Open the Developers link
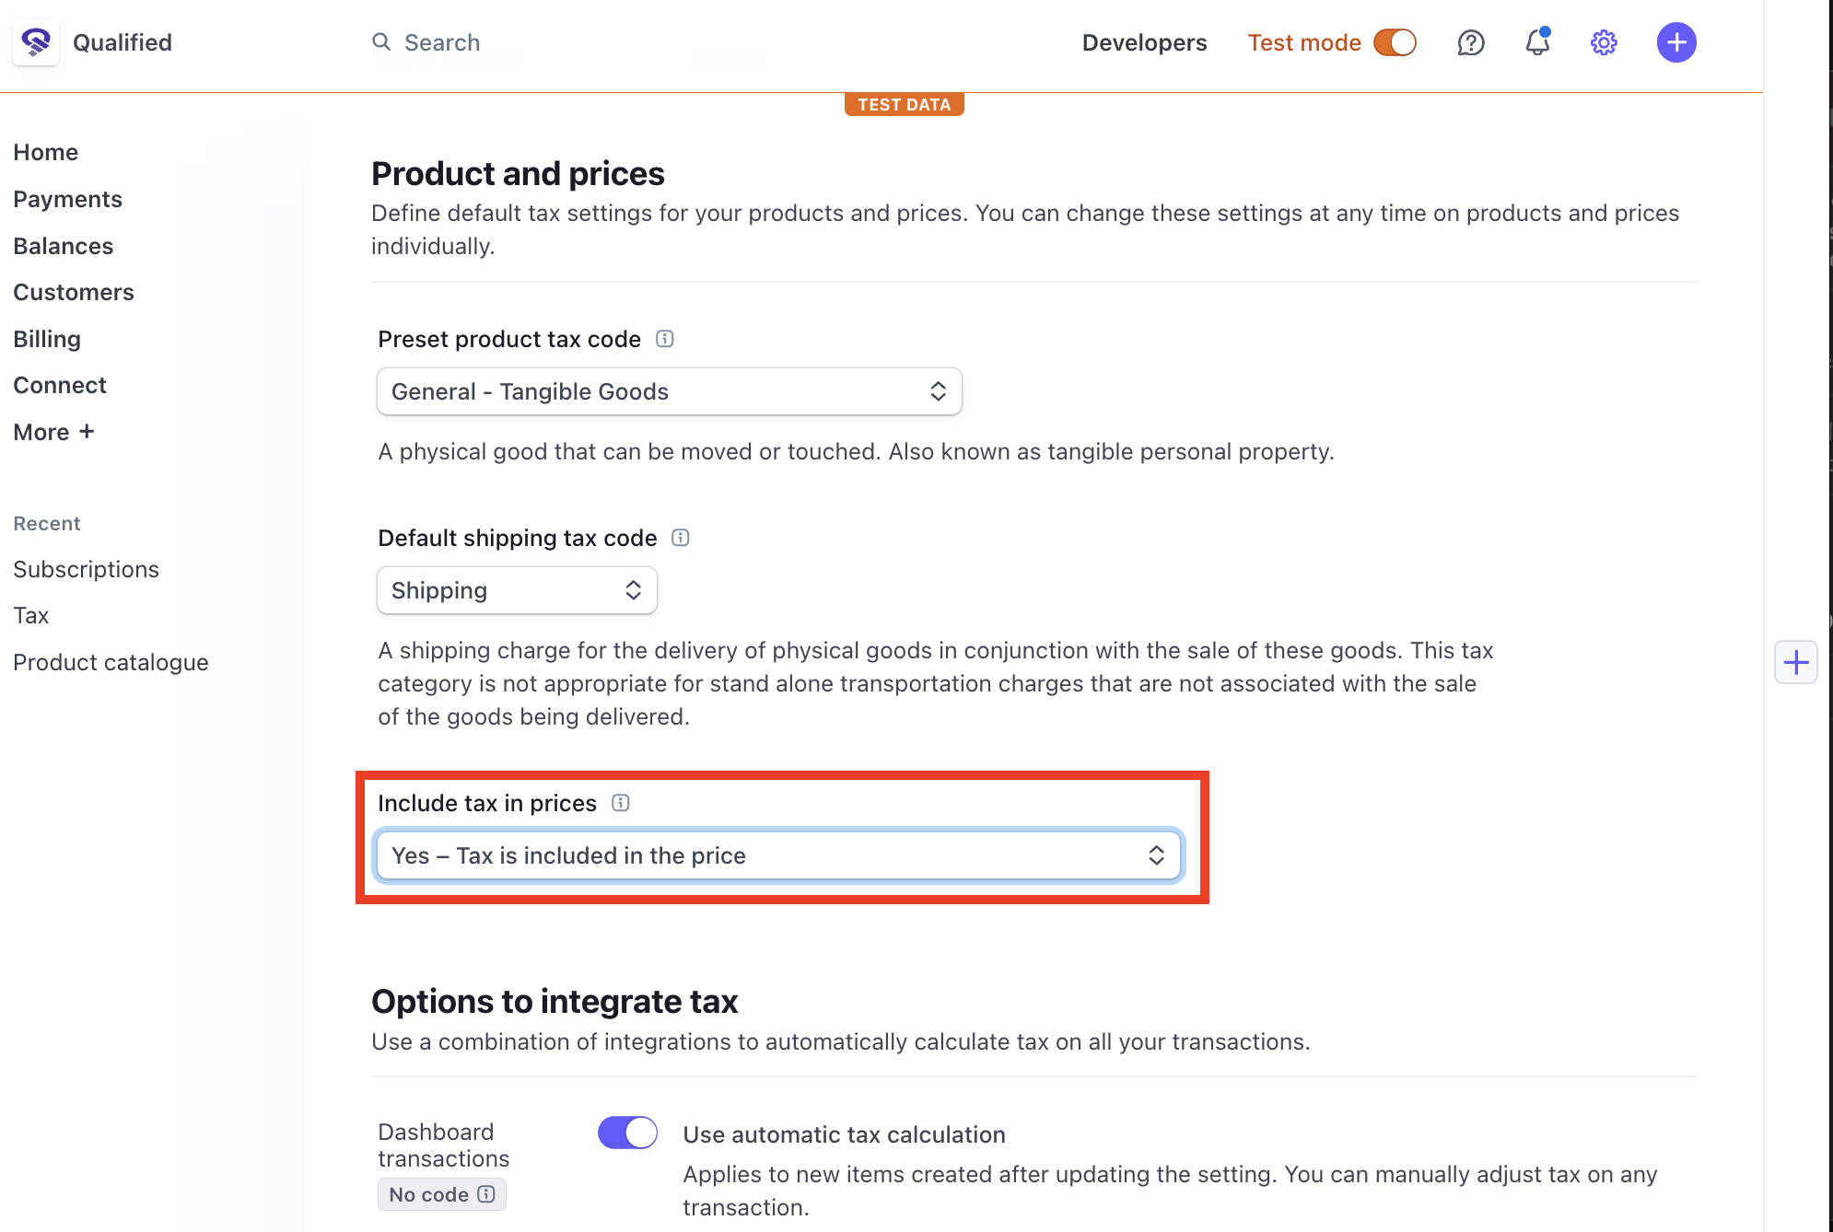Image resolution: width=1833 pixels, height=1232 pixels. 1144,42
